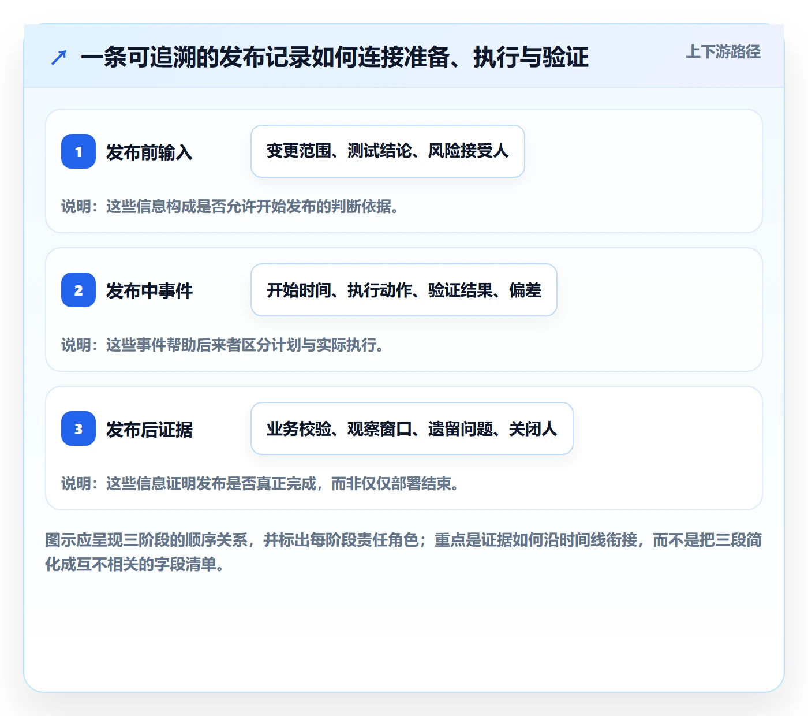Click the step 2 number badge

[78, 290]
